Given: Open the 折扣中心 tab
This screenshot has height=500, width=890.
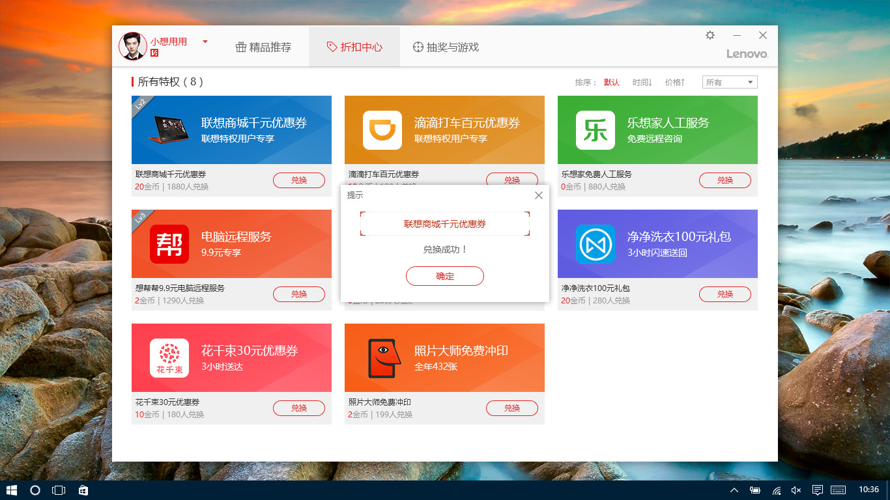Looking at the screenshot, I should [354, 47].
